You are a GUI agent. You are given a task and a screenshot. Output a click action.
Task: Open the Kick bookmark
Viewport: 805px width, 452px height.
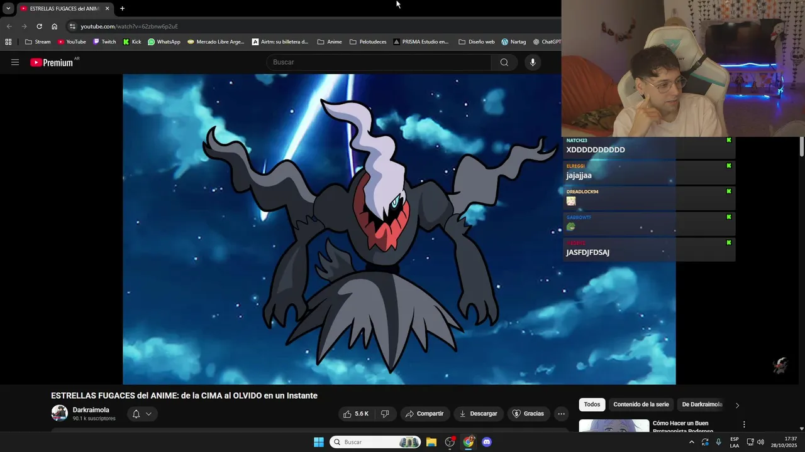coord(132,42)
